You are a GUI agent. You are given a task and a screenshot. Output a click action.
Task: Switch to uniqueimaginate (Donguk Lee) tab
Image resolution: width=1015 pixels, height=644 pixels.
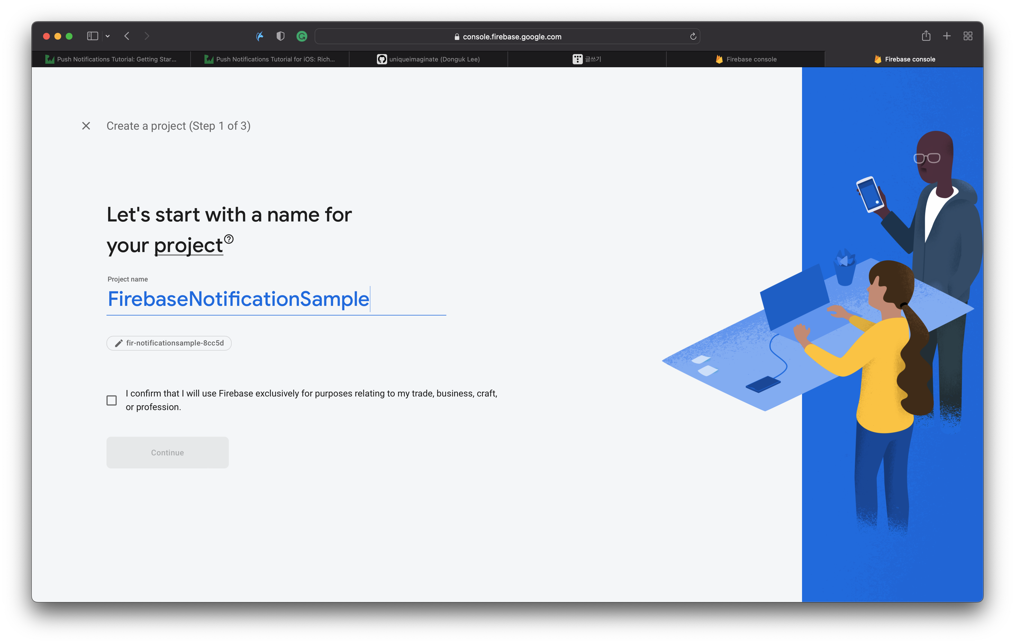point(428,59)
